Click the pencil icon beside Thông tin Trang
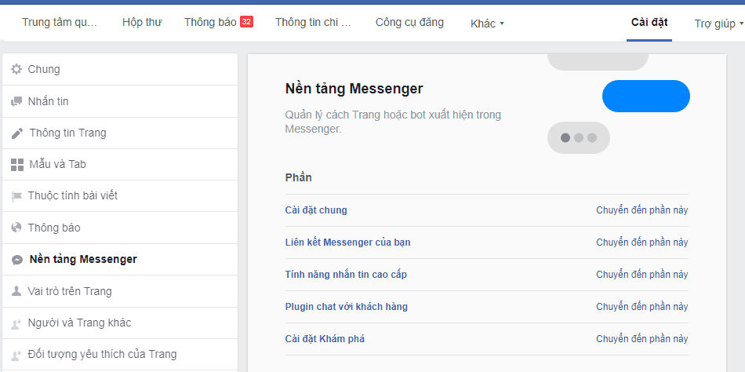Viewport: 745px width, 372px height. pos(16,133)
